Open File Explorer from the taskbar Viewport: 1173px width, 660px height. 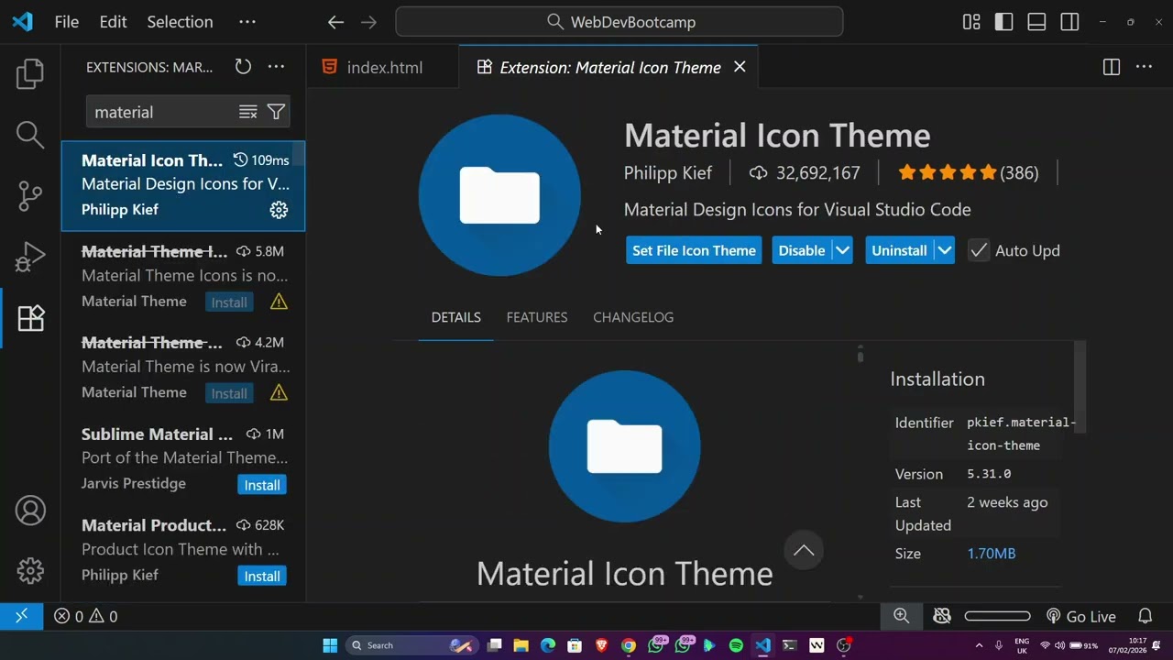pos(521,645)
